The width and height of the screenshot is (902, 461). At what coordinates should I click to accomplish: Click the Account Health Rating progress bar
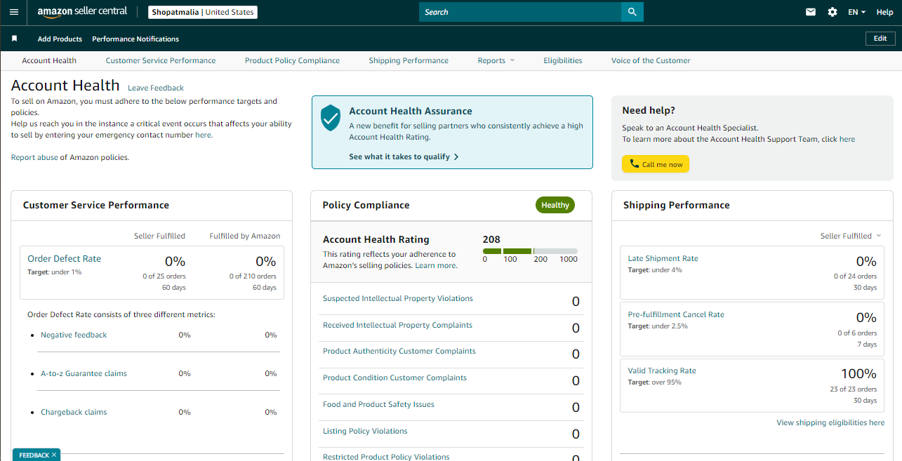(530, 251)
